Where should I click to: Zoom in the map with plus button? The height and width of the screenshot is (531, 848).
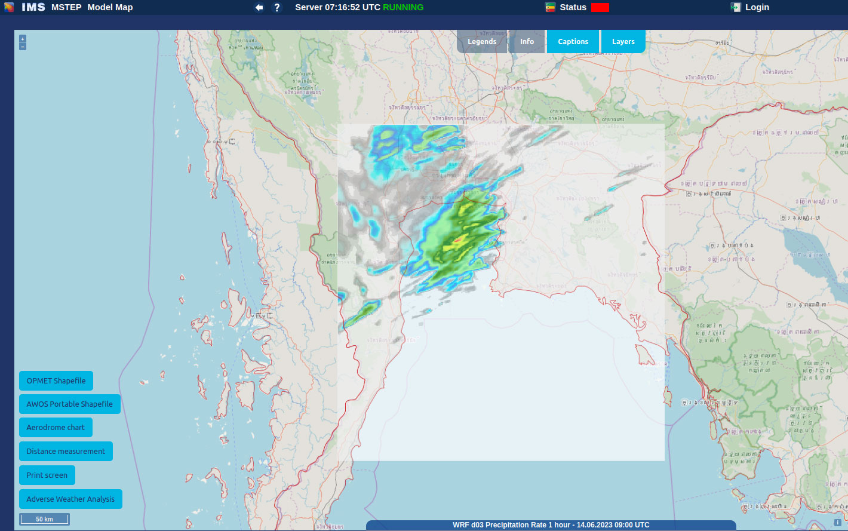[23, 38]
